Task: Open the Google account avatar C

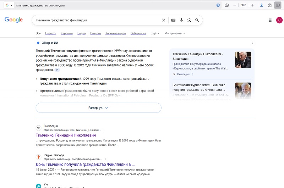Action: click(x=279, y=20)
